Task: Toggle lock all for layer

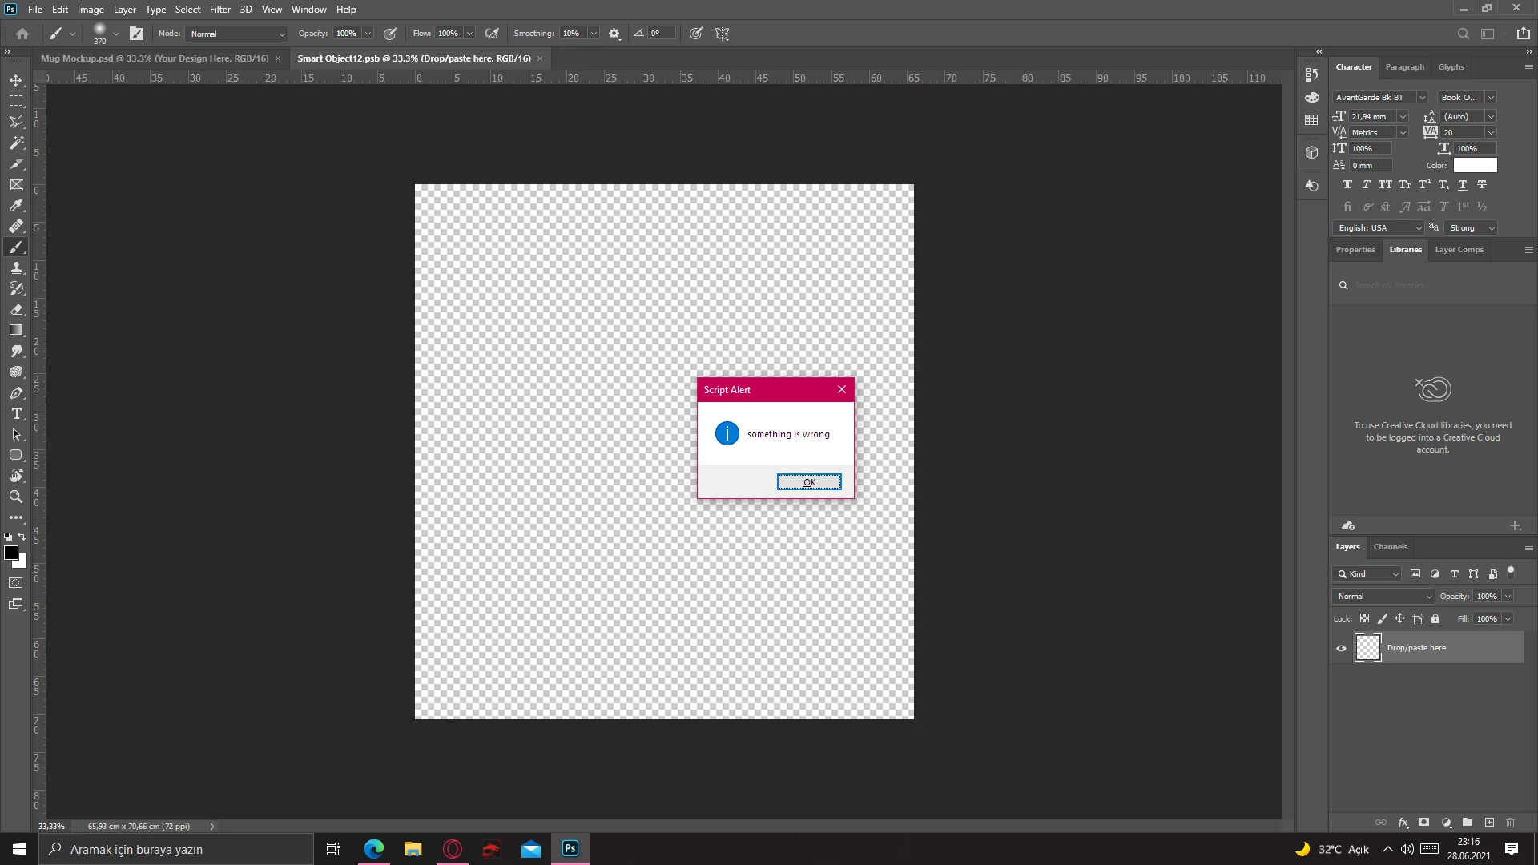Action: [1435, 618]
